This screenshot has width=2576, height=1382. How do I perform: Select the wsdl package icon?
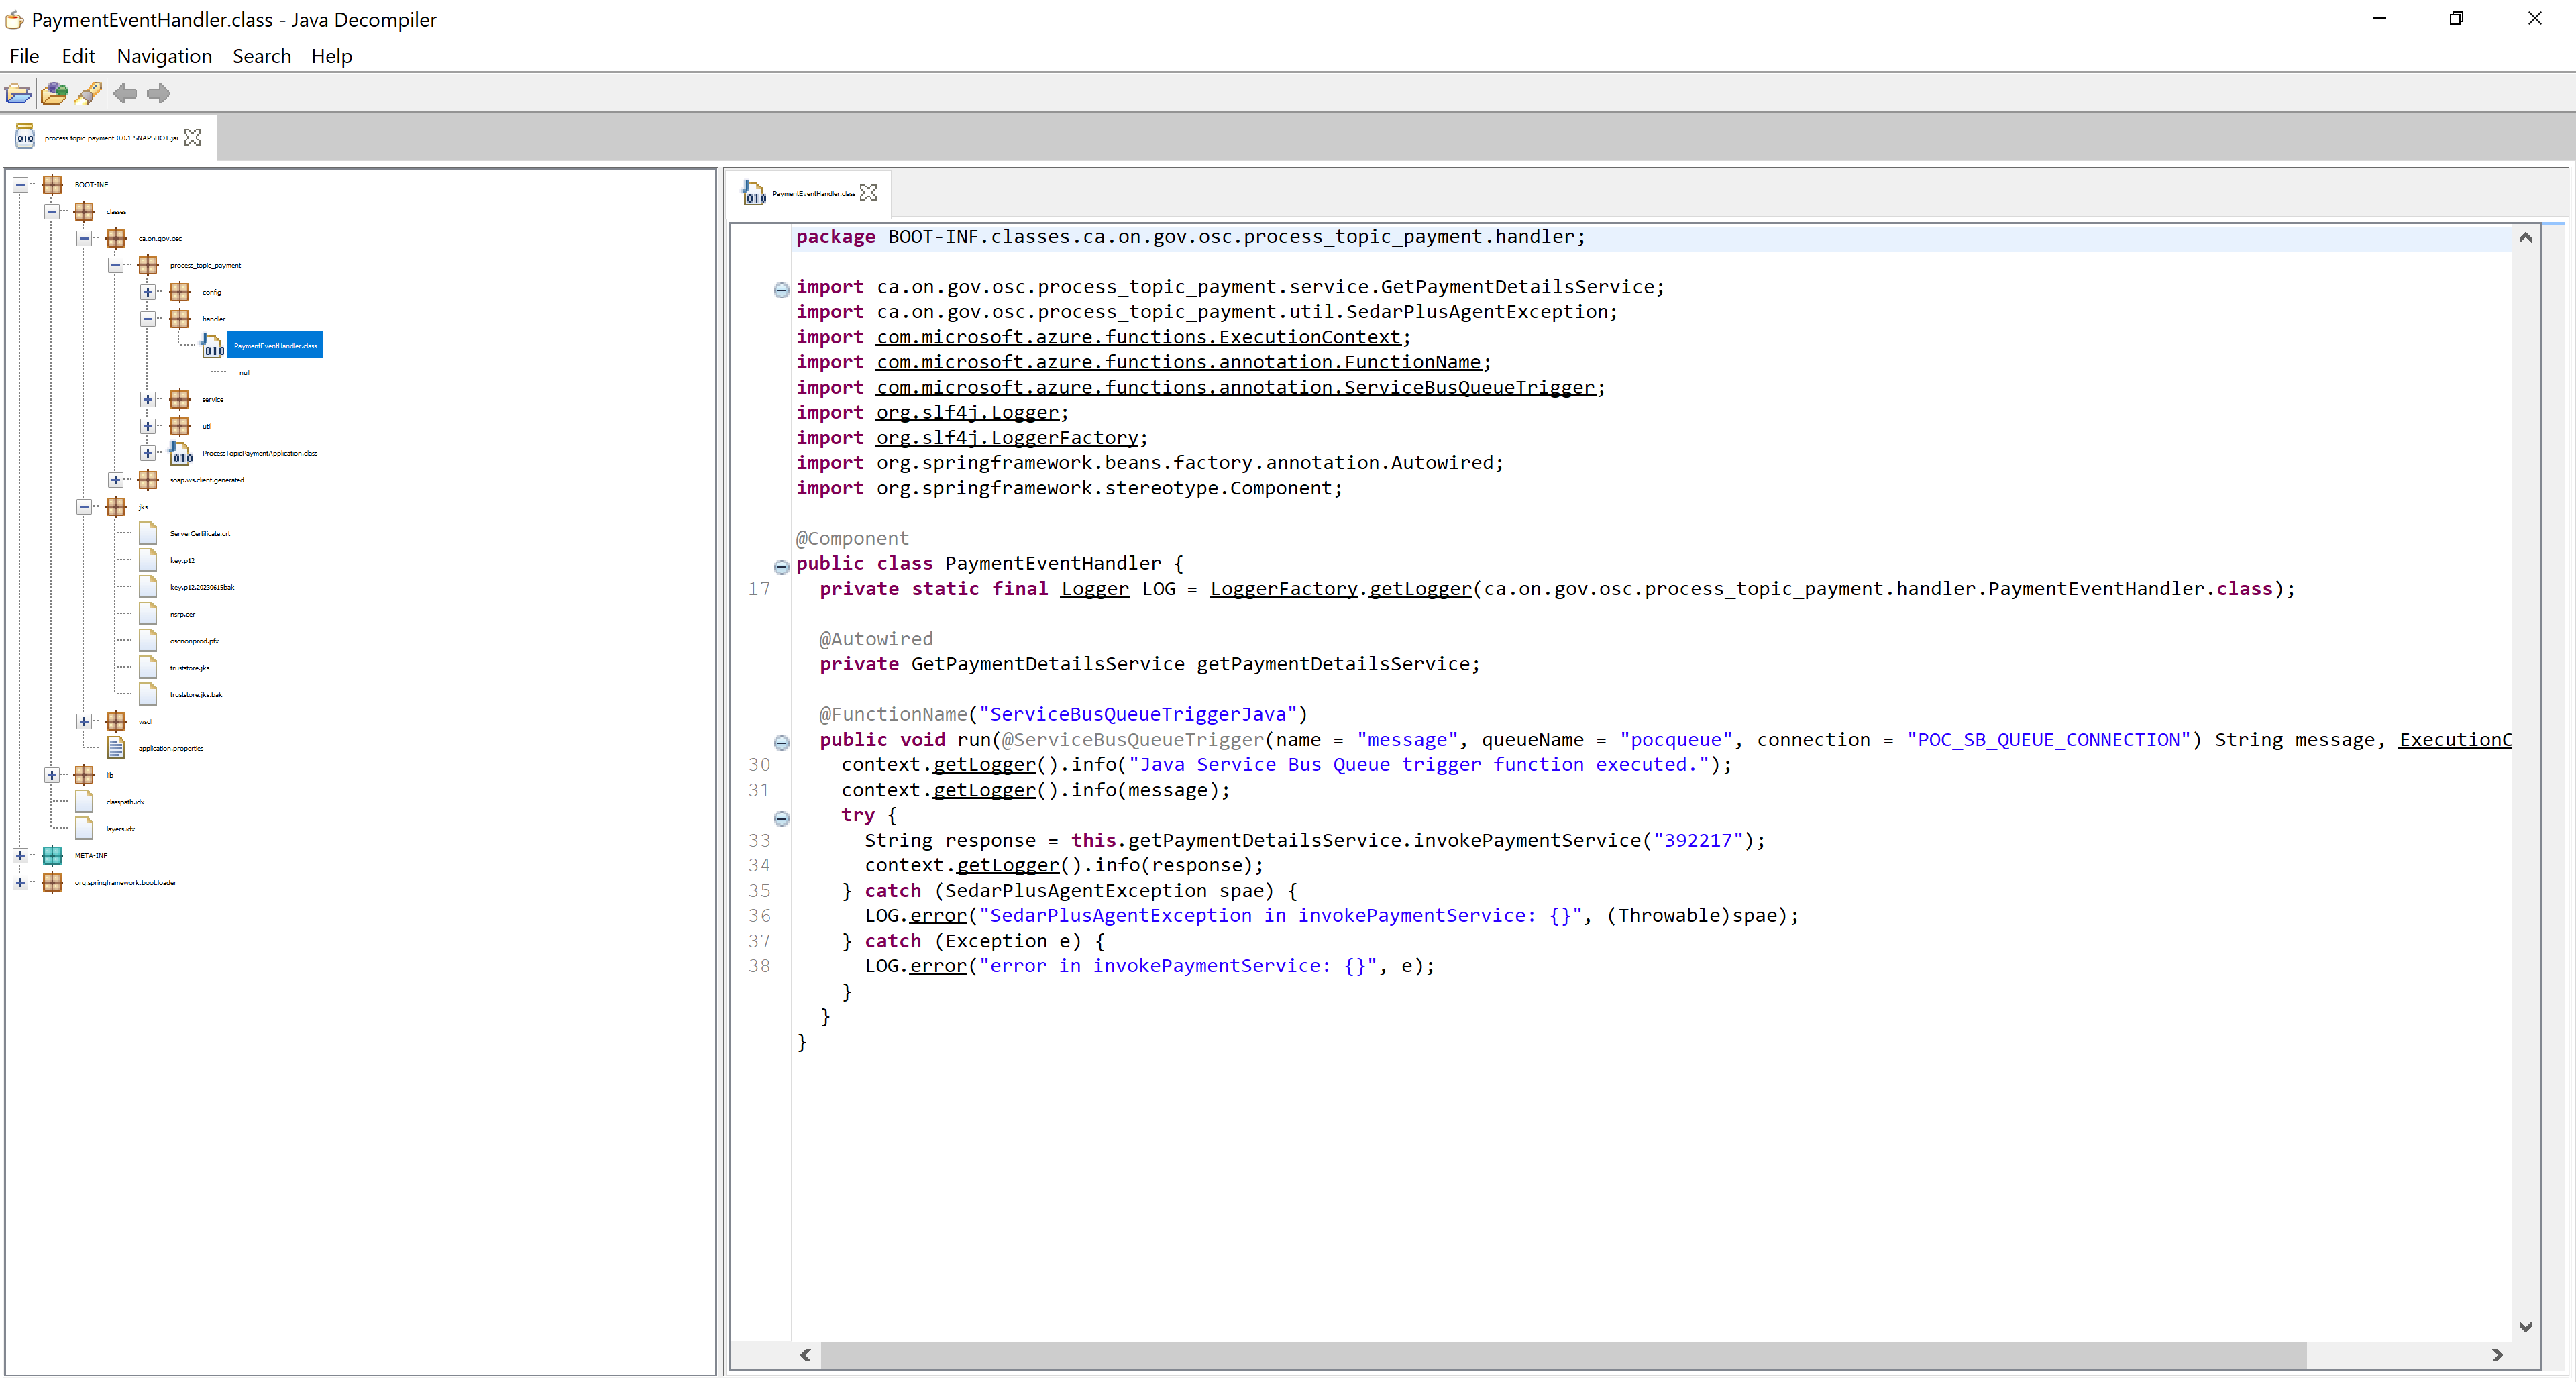click(116, 722)
